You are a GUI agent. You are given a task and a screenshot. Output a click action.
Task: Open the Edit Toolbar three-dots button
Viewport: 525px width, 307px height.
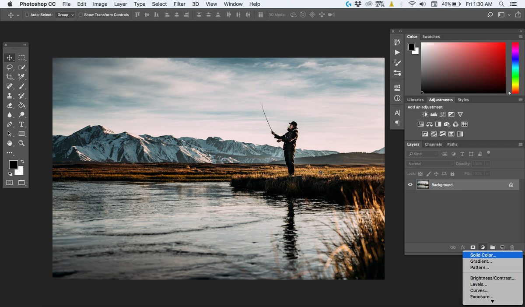9,153
